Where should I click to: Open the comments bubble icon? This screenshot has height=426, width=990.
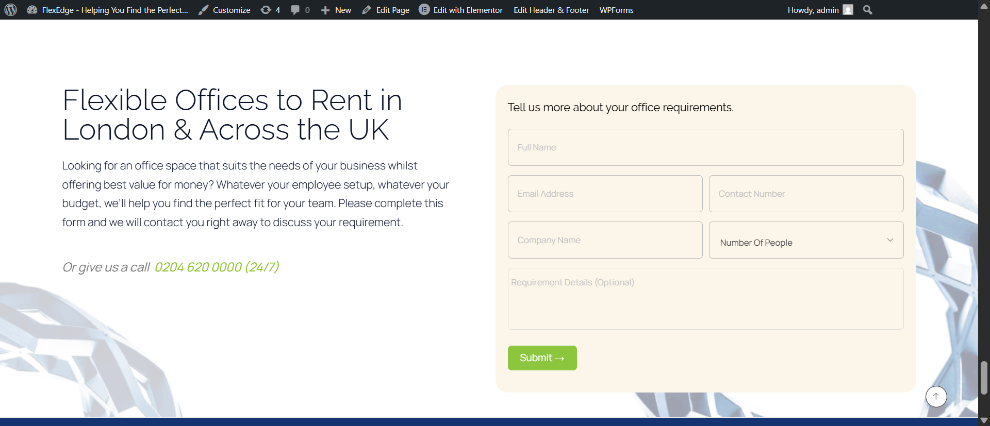[295, 10]
